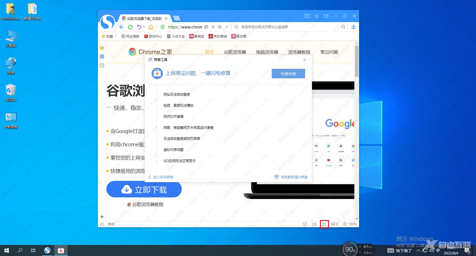The width and height of the screenshot is (476, 256).
Task: Open 京东商城 bookmark
Action: 218,36
